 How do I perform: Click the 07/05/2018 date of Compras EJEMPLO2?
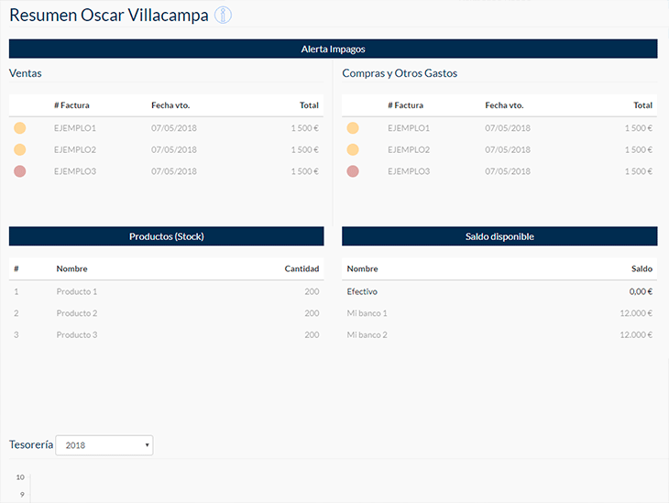508,149
